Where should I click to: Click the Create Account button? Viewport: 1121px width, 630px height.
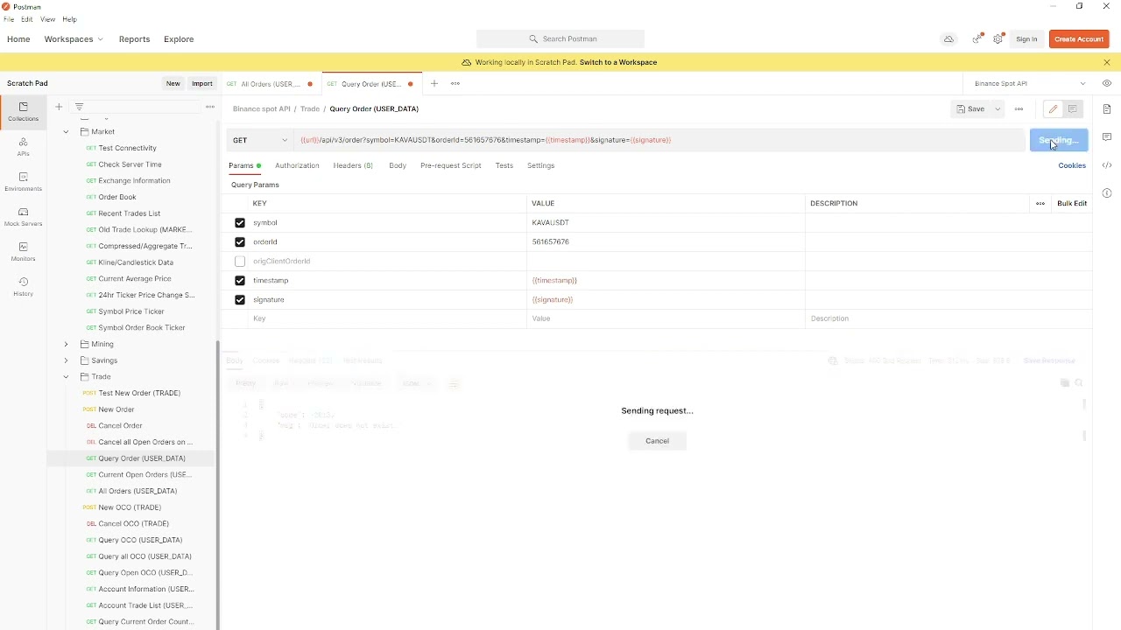(x=1079, y=39)
